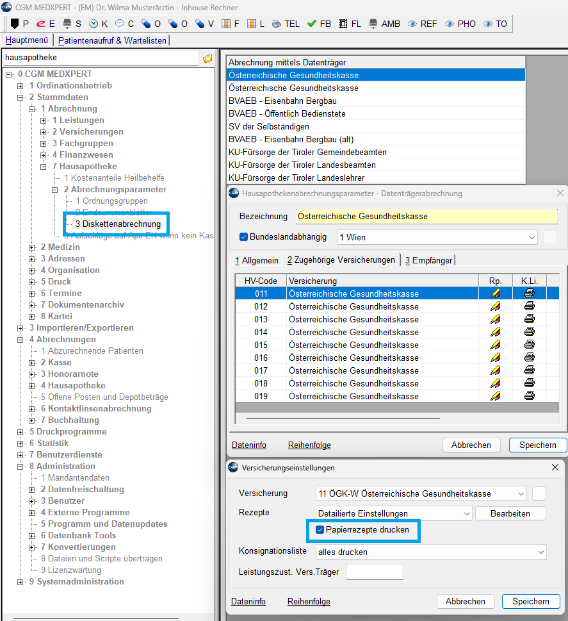Viewport: 568px width, 621px height.
Task: Click the folder icon beside search field
Action: [207, 58]
